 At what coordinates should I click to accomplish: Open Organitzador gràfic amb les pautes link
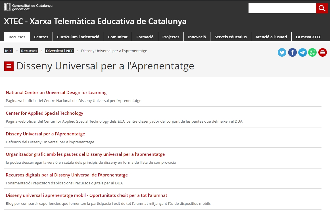click(85, 154)
